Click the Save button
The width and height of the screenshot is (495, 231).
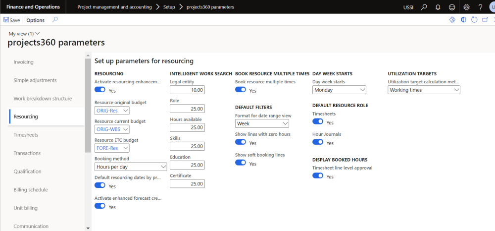12,20
